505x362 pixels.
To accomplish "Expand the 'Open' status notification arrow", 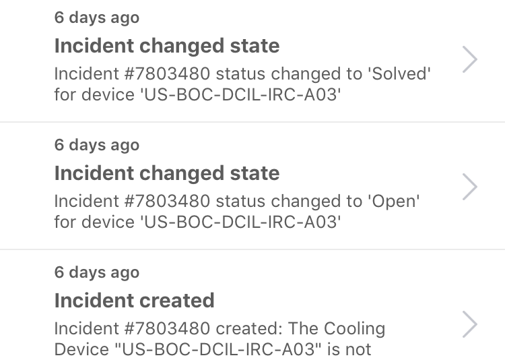I will coord(470,186).
